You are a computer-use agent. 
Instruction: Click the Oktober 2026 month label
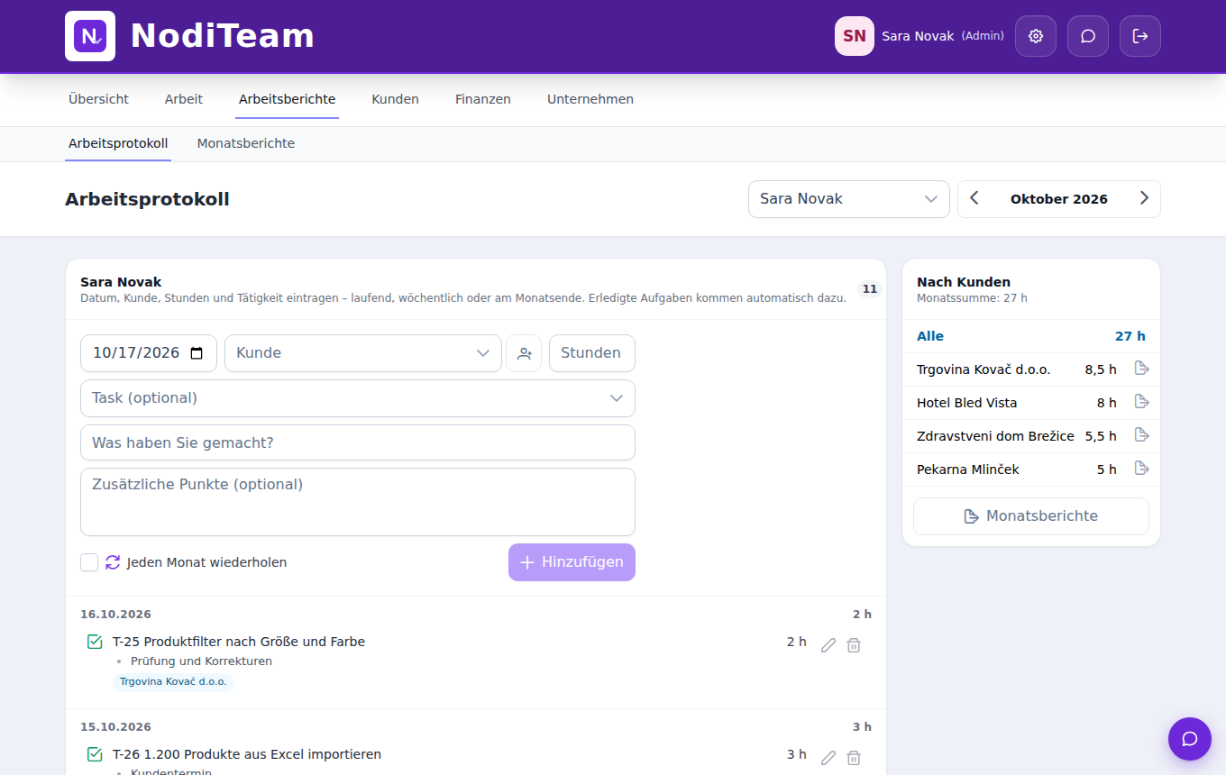tap(1059, 199)
